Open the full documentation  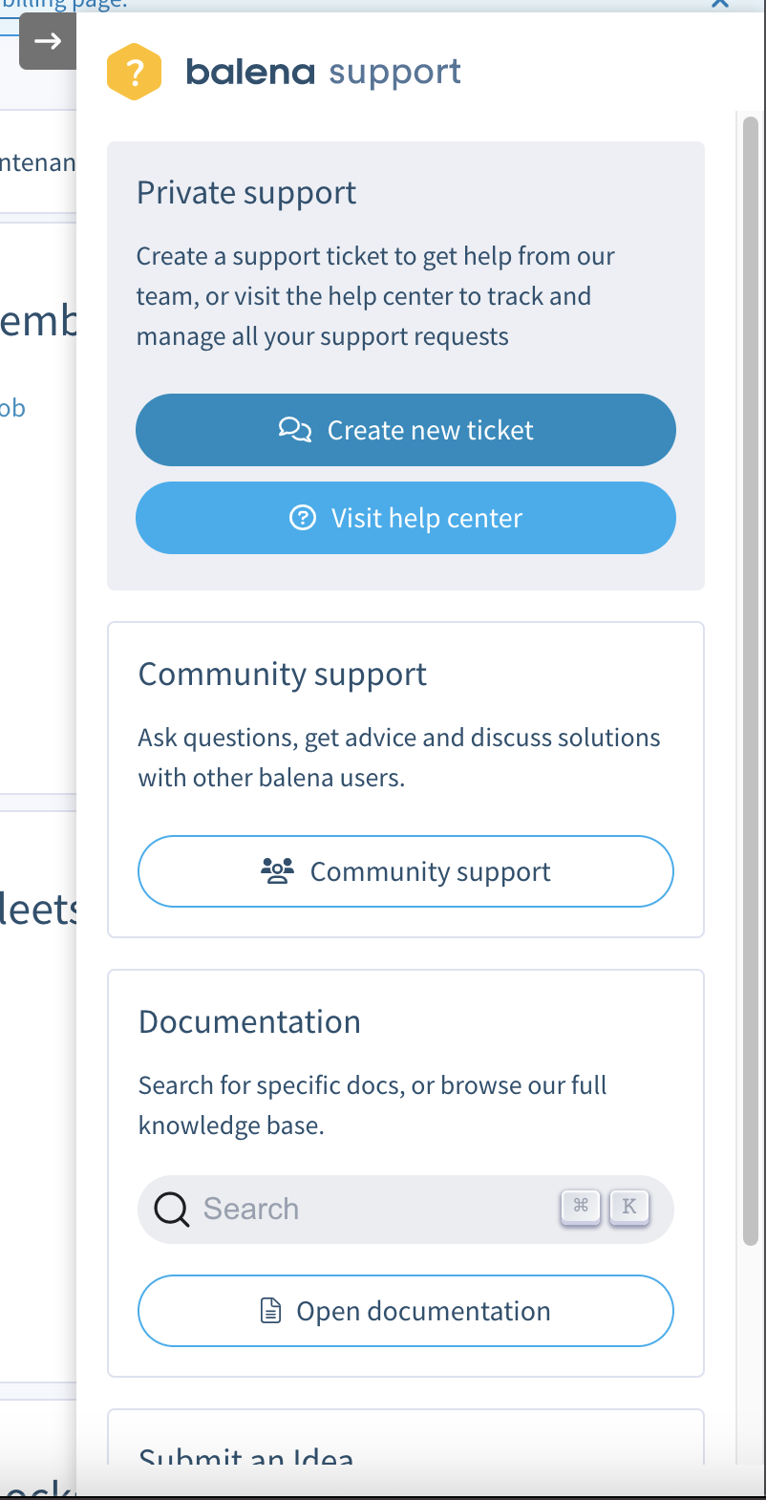click(406, 1311)
